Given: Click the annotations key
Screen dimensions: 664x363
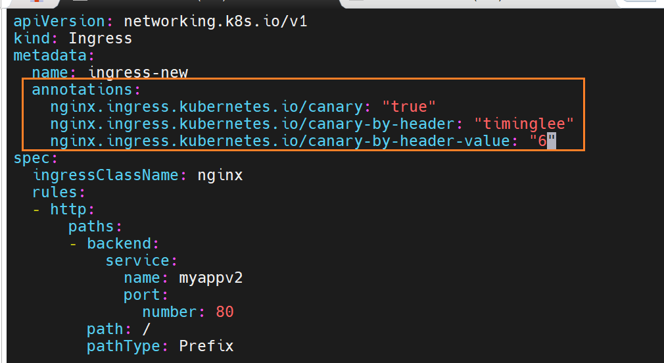Looking at the screenshot, I should [82, 89].
